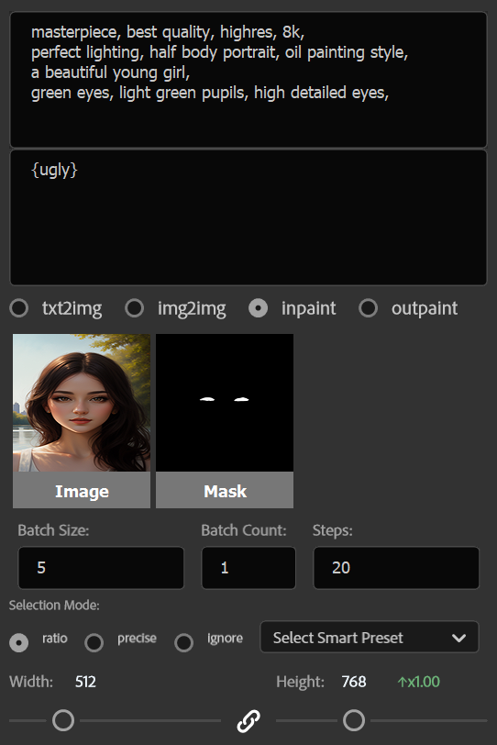Toggle the width-height link chain icon
The height and width of the screenshot is (745, 497).
(248, 720)
